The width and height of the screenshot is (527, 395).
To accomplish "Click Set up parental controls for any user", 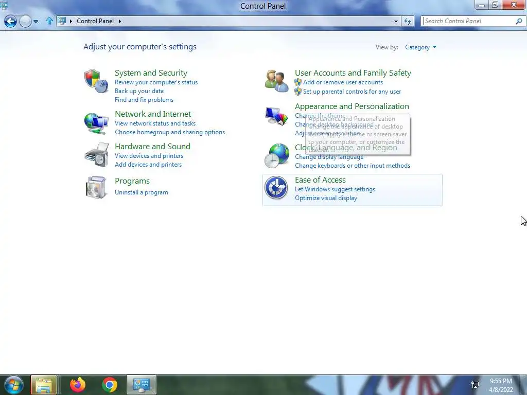I will pos(352,92).
